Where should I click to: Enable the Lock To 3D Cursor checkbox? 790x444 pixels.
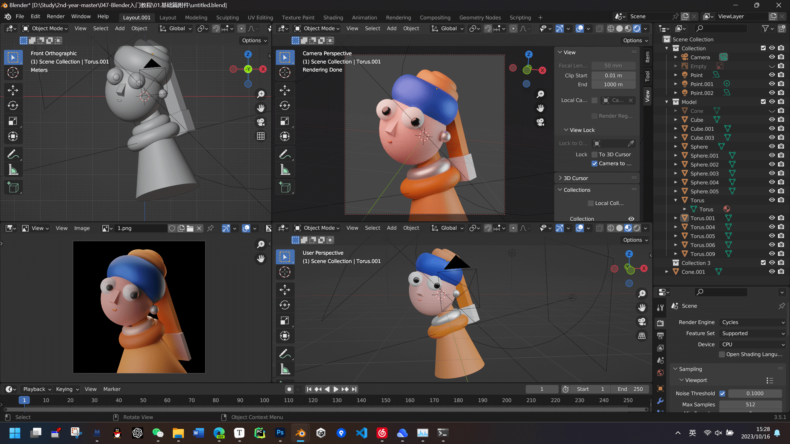click(x=594, y=154)
